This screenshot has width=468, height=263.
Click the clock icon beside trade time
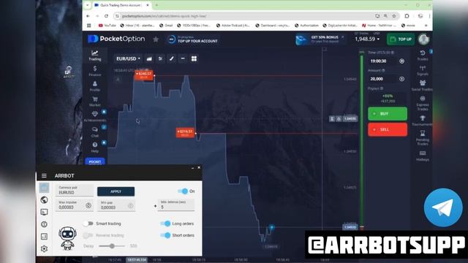[401, 61]
